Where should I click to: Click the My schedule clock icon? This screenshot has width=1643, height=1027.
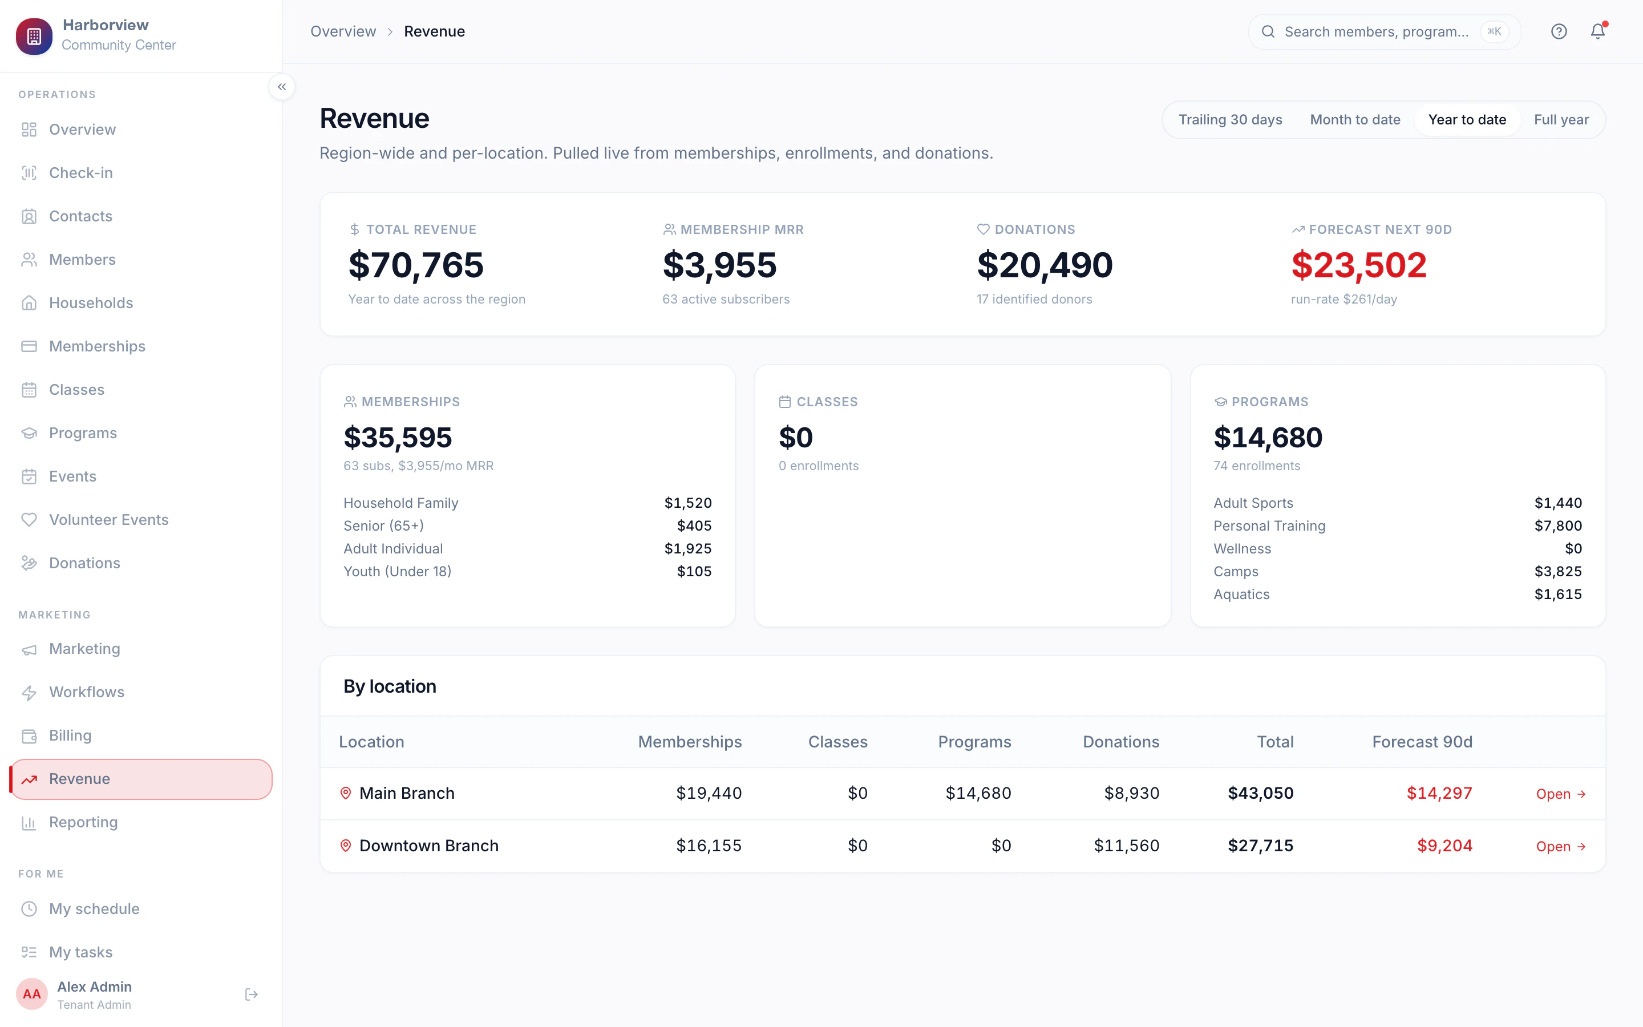click(29, 909)
